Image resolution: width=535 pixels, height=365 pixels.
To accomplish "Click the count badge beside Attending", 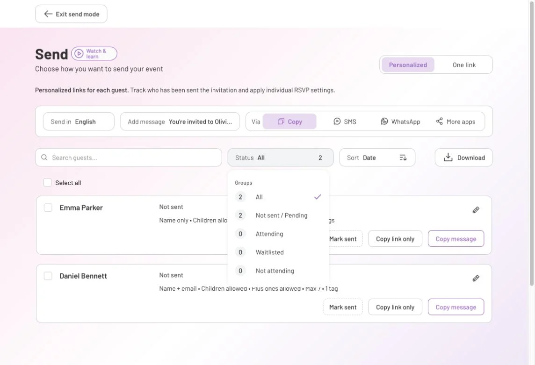I will (240, 234).
